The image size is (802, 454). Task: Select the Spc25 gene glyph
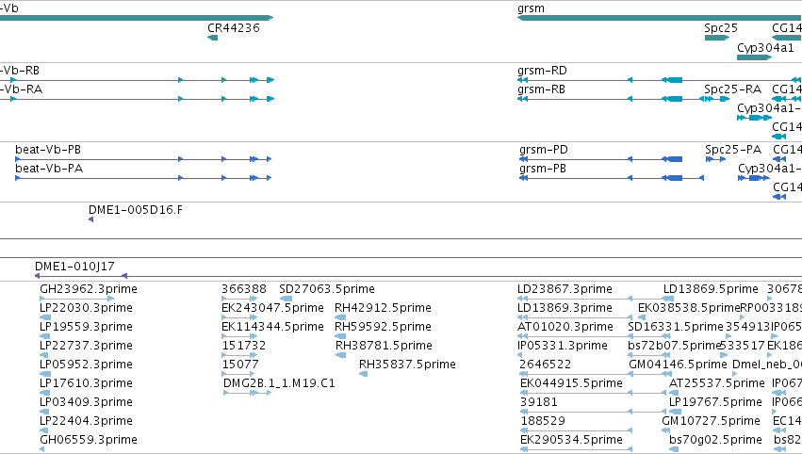coord(717,38)
